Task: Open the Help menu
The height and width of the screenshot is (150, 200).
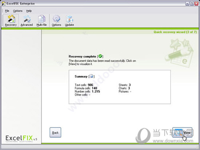Action: coord(29,11)
